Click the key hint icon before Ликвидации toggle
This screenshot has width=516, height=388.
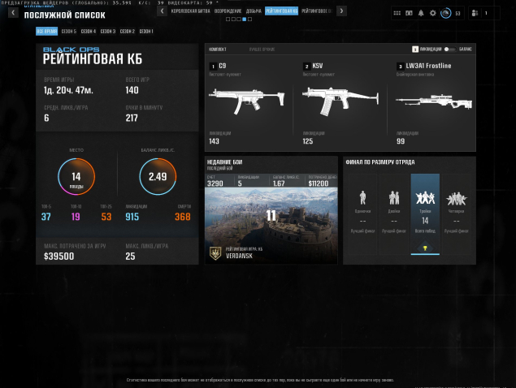point(415,49)
